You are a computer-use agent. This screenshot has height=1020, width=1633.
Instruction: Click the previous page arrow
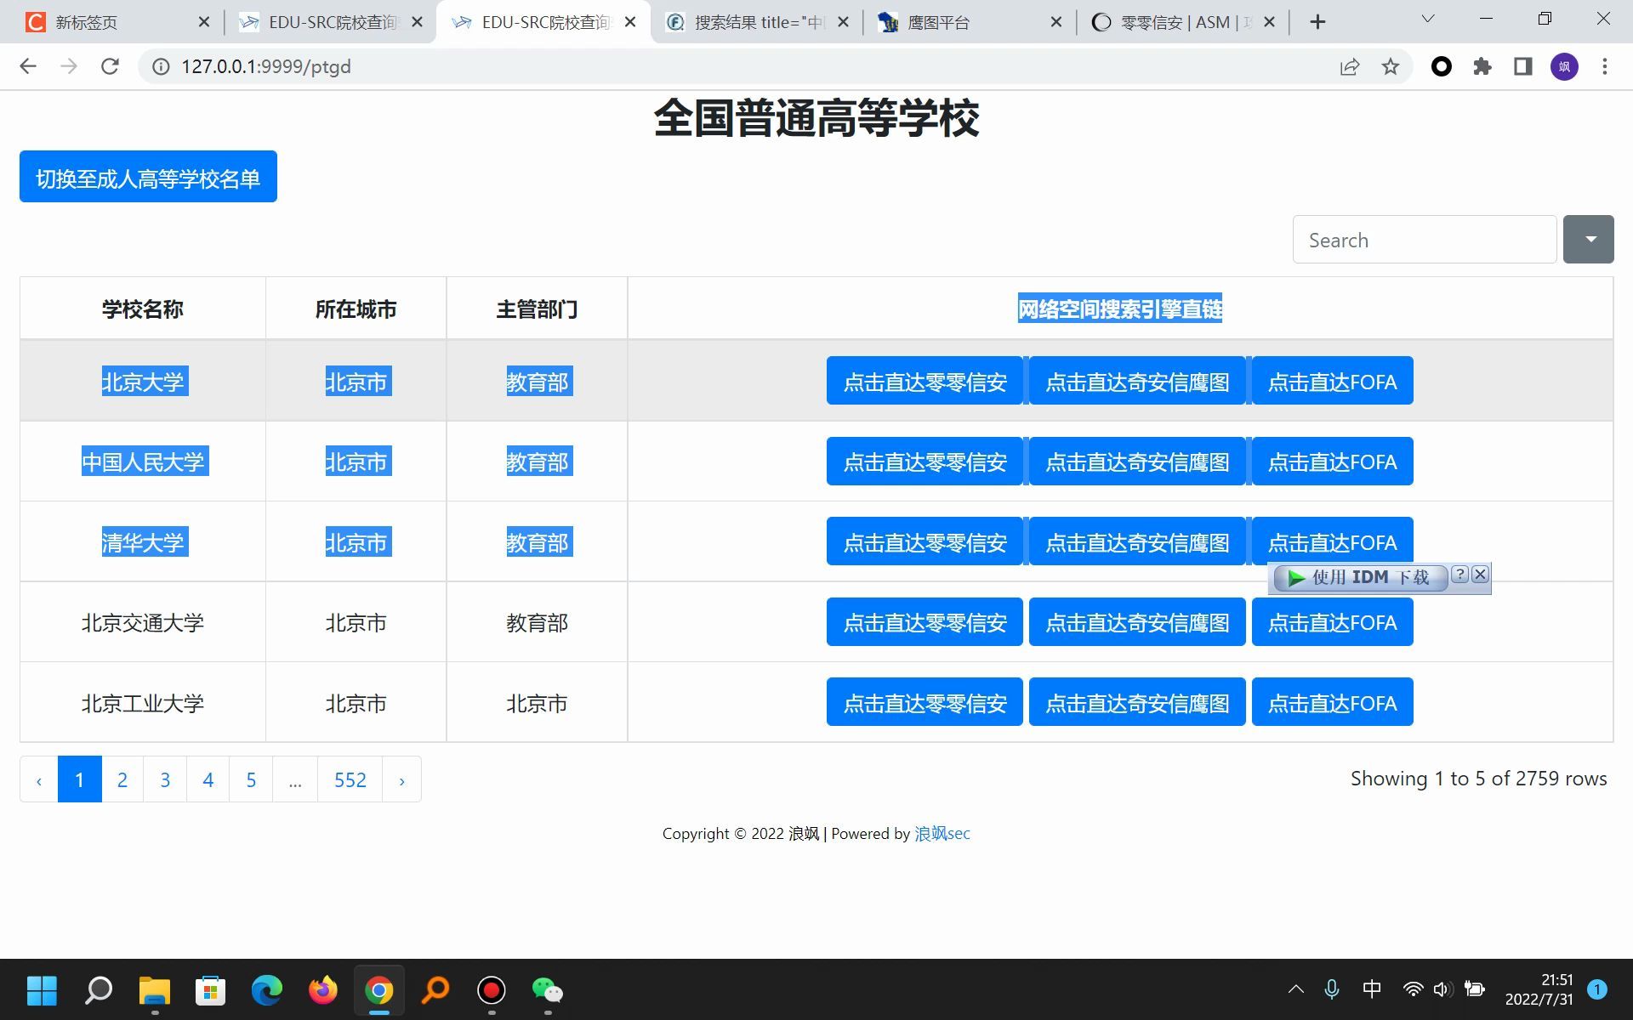click(37, 778)
